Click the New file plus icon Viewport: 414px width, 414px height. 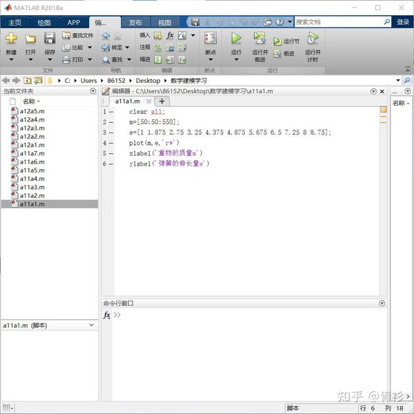click(11, 39)
